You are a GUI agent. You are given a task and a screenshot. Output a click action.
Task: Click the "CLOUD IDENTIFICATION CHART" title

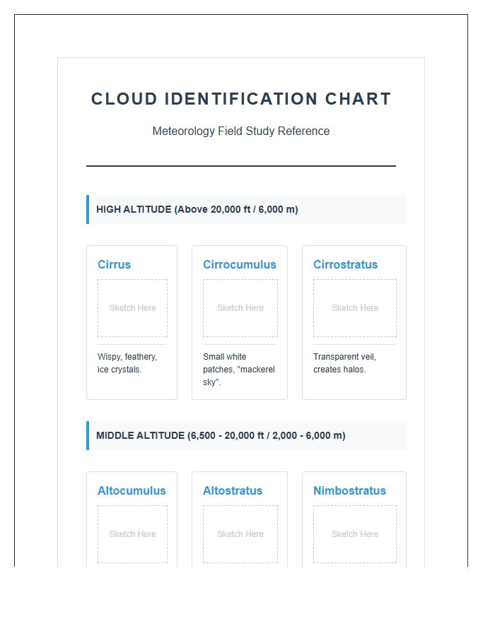pos(241,99)
